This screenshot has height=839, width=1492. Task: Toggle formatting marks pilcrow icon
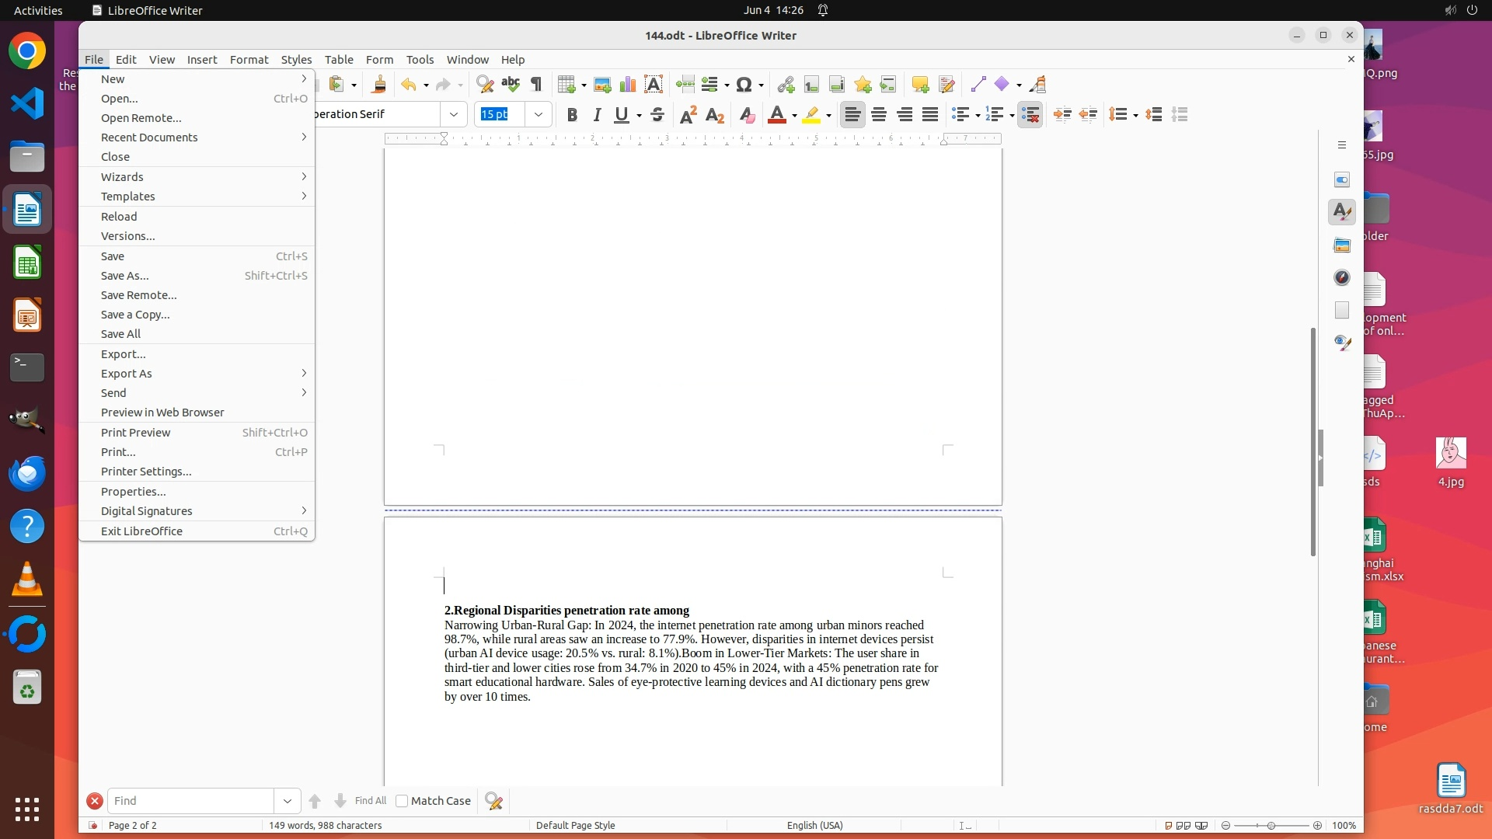[536, 85]
